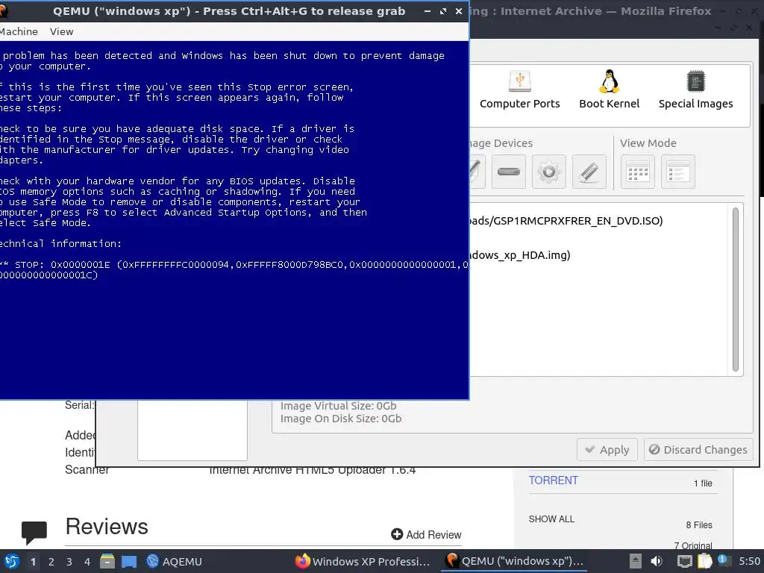Open the TORRENT download link in Firefox
The width and height of the screenshot is (764, 573).
click(553, 480)
